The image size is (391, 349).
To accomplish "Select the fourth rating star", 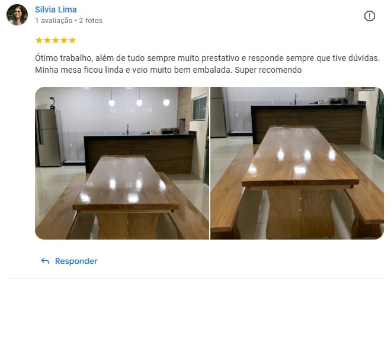I will coord(64,40).
